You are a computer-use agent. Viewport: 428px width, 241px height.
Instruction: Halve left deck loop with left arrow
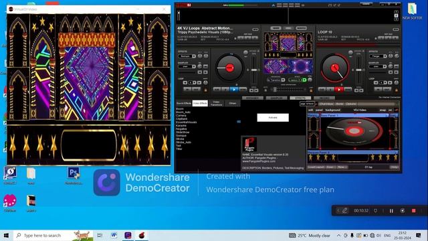(x=185, y=82)
